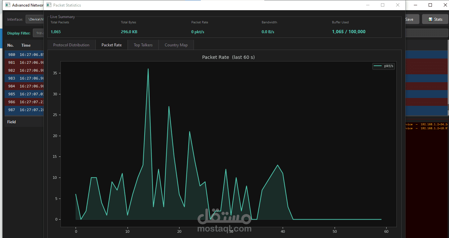Click the Save button in main window
This screenshot has width=449, height=238.
click(x=412, y=19)
